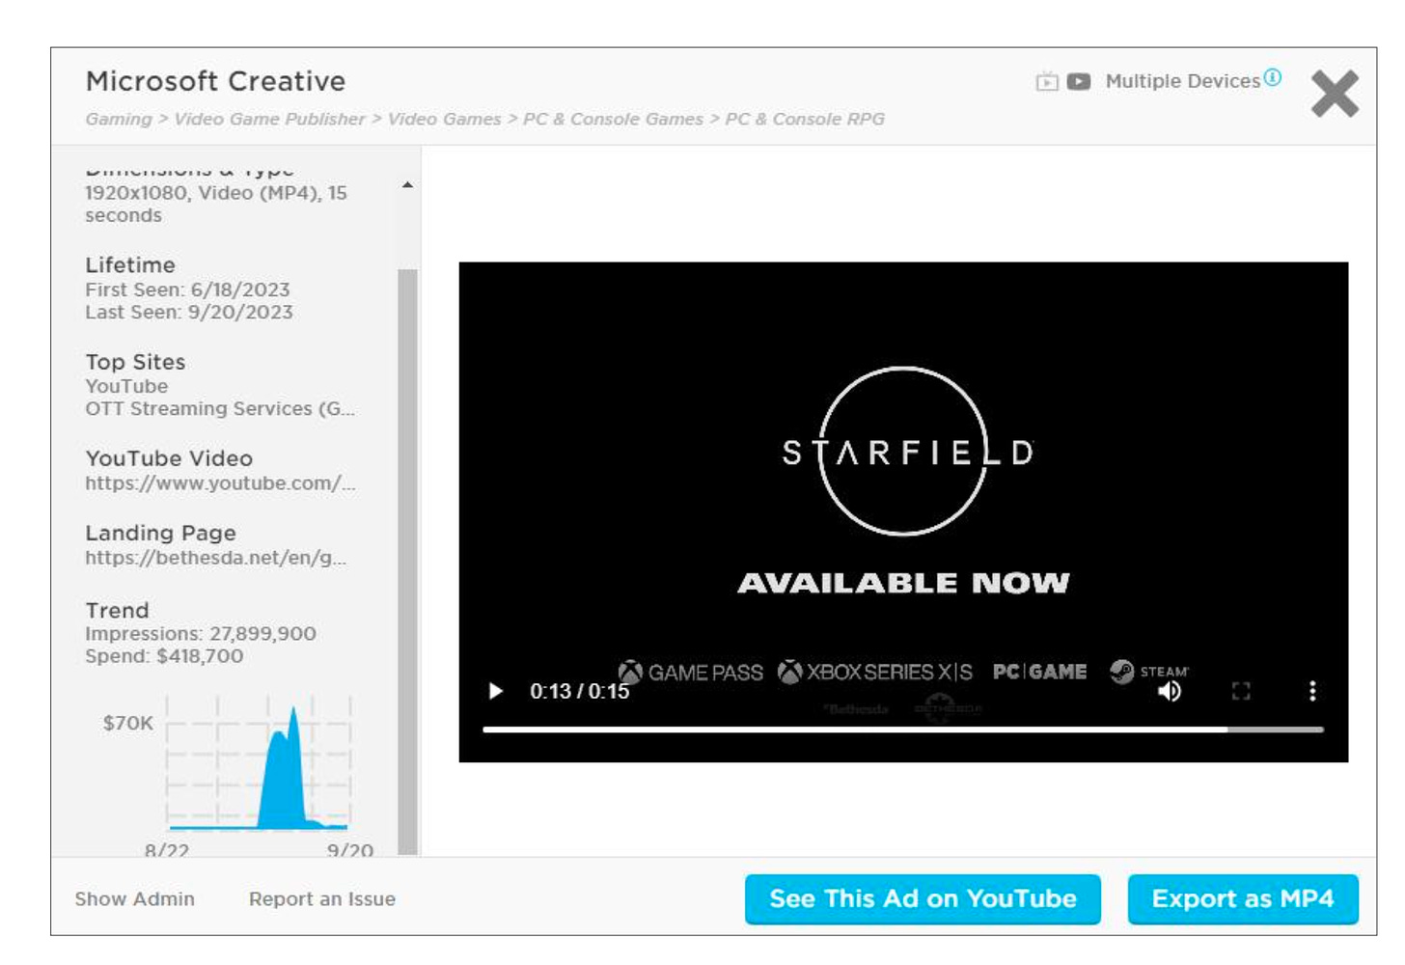Play the Starfield video ad
1405x965 pixels.
pyautogui.click(x=496, y=691)
